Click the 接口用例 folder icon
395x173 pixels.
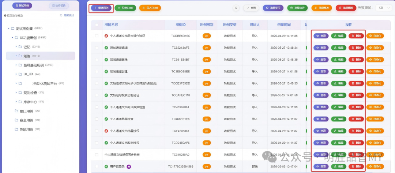click(x=16, y=111)
